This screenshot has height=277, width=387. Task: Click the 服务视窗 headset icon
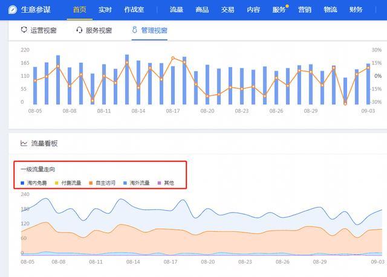[79, 30]
